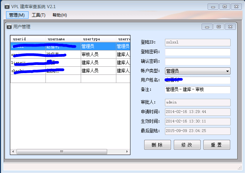
Task: Click the 登陆密码 input field
Action: coord(198,52)
